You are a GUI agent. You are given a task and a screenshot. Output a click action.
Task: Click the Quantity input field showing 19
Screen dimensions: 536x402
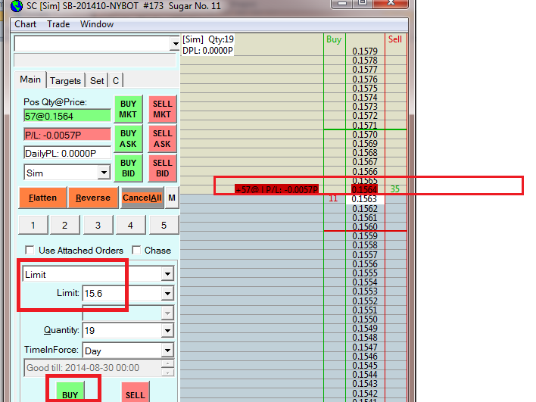[122, 330]
